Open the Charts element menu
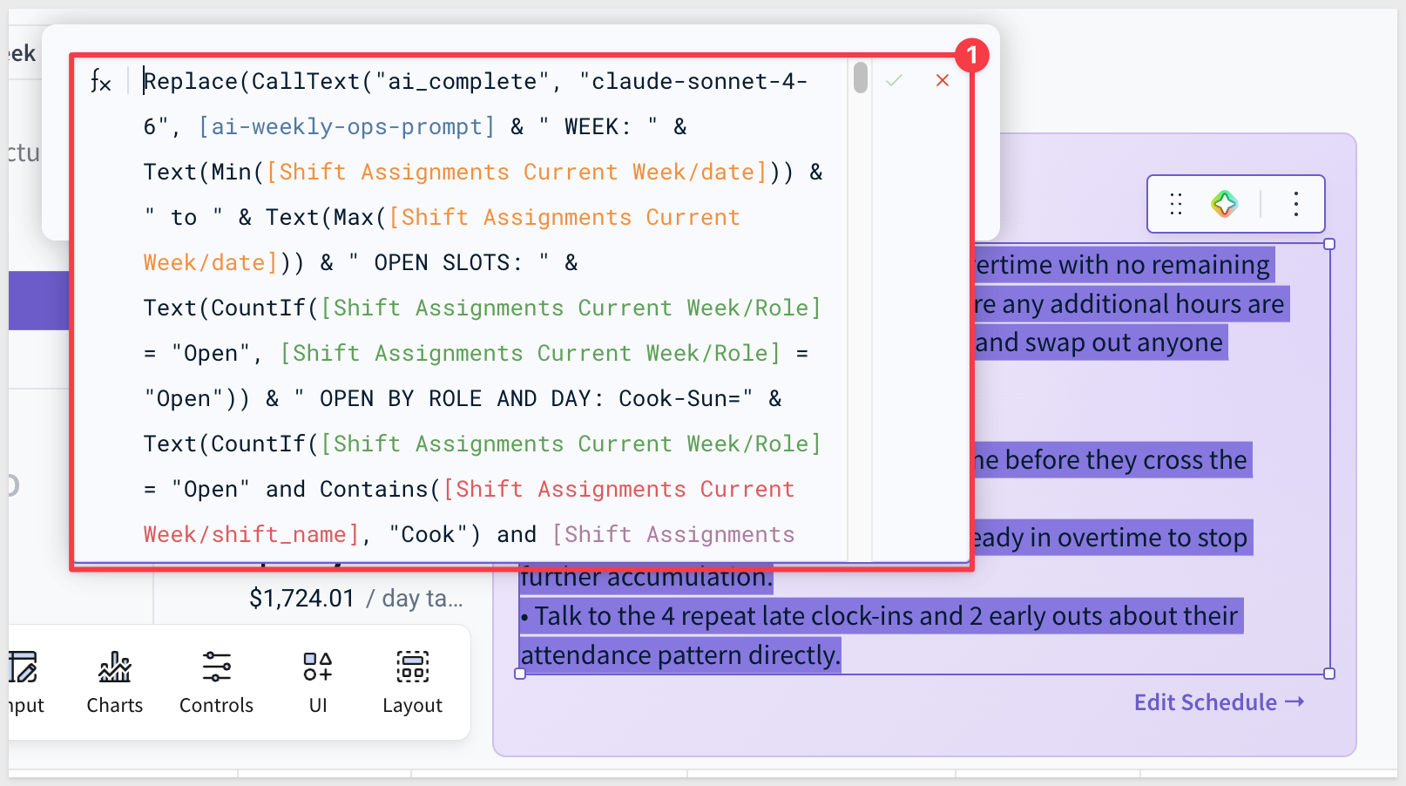The height and width of the screenshot is (786, 1406). click(114, 683)
